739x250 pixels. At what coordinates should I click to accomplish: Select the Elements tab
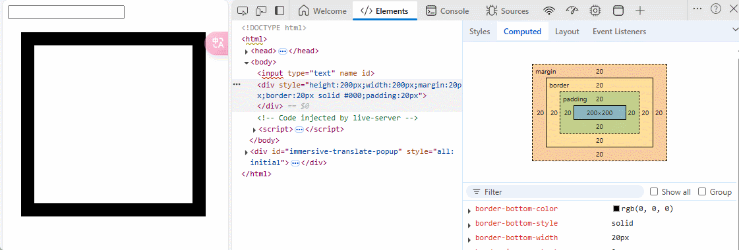coord(384,11)
